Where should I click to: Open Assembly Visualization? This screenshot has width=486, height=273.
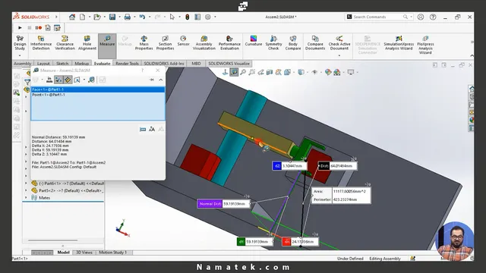pyautogui.click(x=204, y=42)
